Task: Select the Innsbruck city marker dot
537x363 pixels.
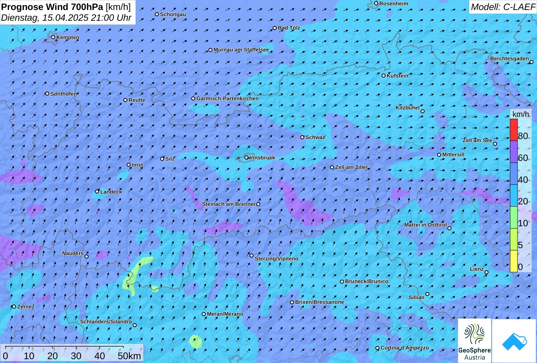Action: tap(246, 157)
